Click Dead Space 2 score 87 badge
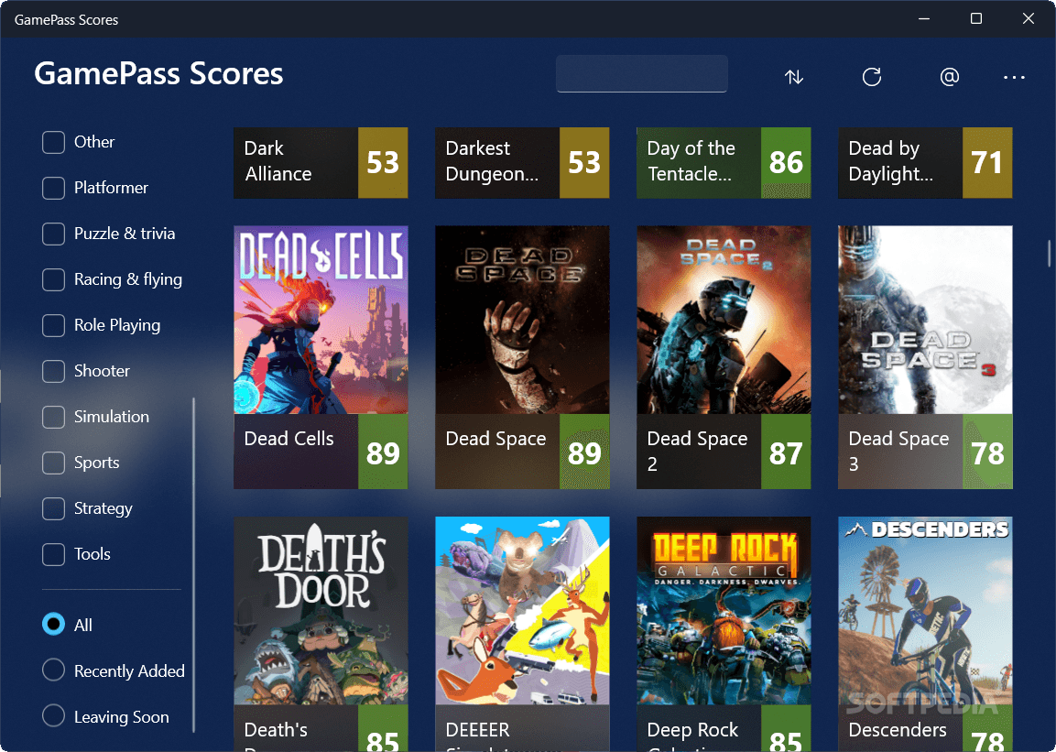The image size is (1056, 752). 786,452
